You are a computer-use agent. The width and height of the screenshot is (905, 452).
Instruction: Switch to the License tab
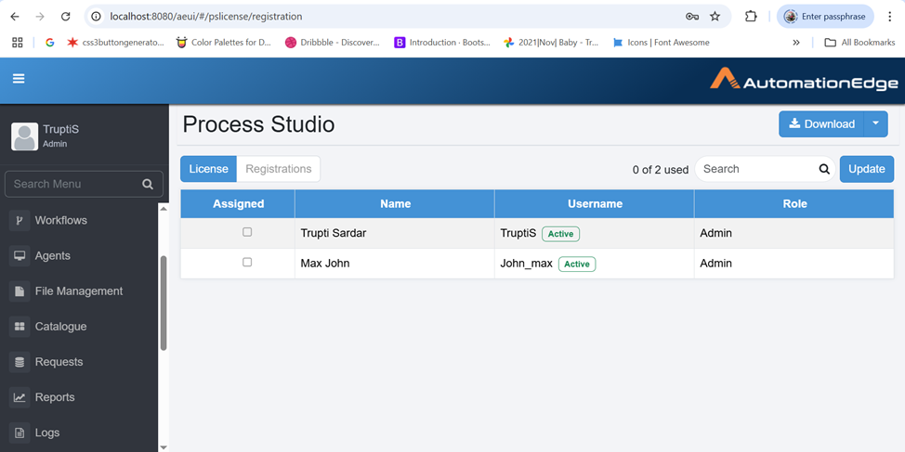(x=208, y=169)
